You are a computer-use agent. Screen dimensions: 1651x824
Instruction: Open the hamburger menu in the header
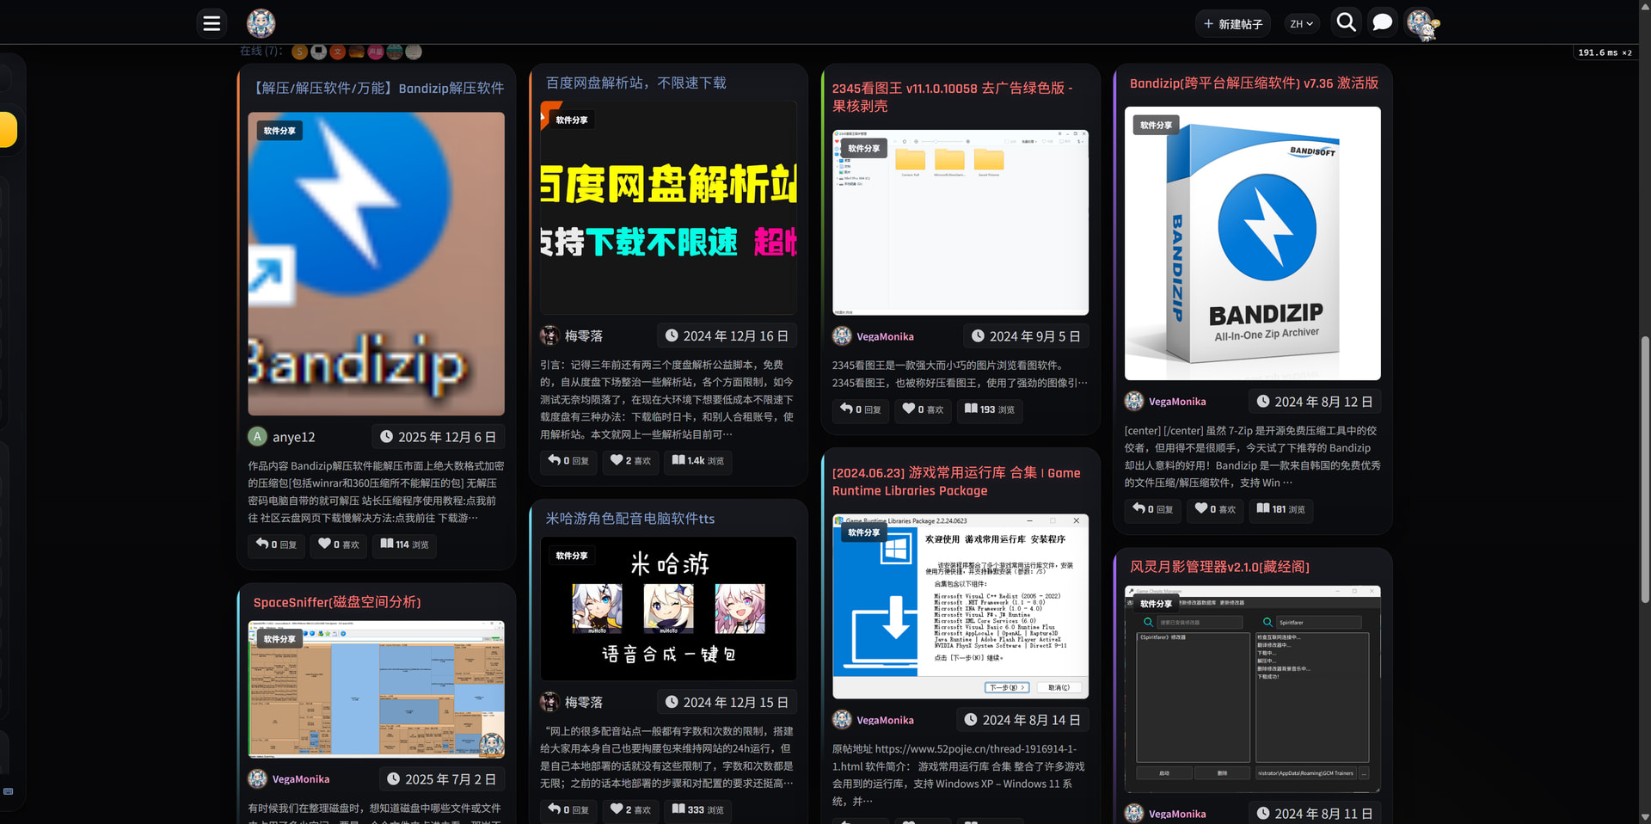coord(212,23)
